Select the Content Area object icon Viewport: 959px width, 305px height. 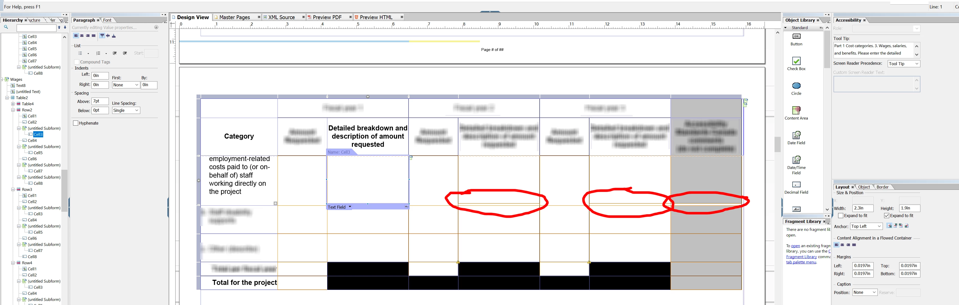(796, 110)
